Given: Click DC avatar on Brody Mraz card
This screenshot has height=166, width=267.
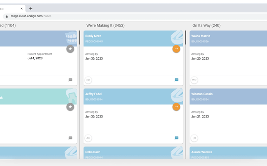Looking at the screenshot, I should click(x=88, y=80).
